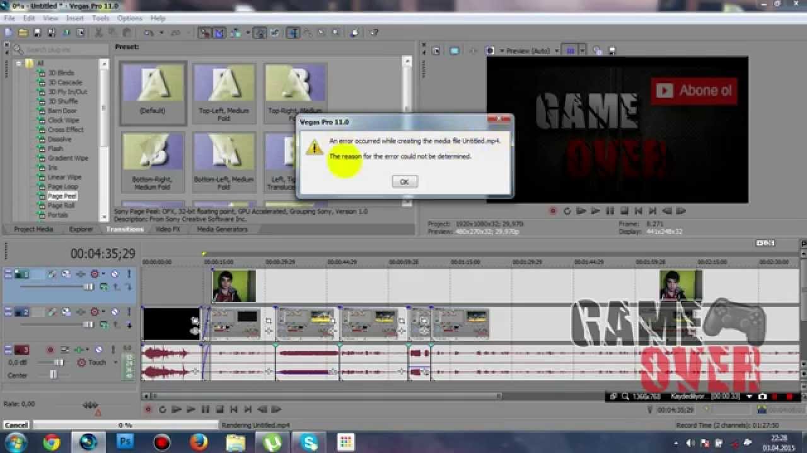Click Go to End under video preview
The image size is (807, 453).
click(x=653, y=211)
